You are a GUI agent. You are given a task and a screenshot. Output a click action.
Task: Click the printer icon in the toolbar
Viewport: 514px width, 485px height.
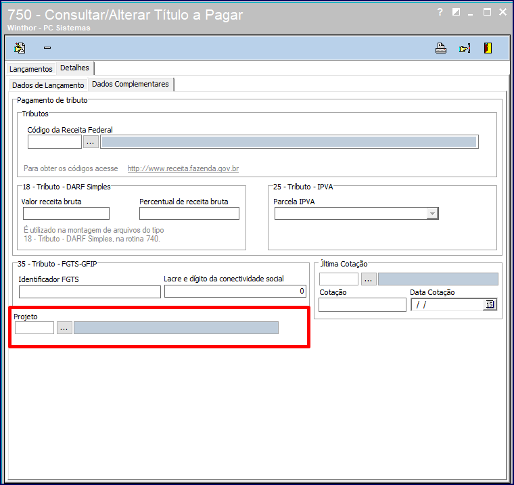[440, 48]
